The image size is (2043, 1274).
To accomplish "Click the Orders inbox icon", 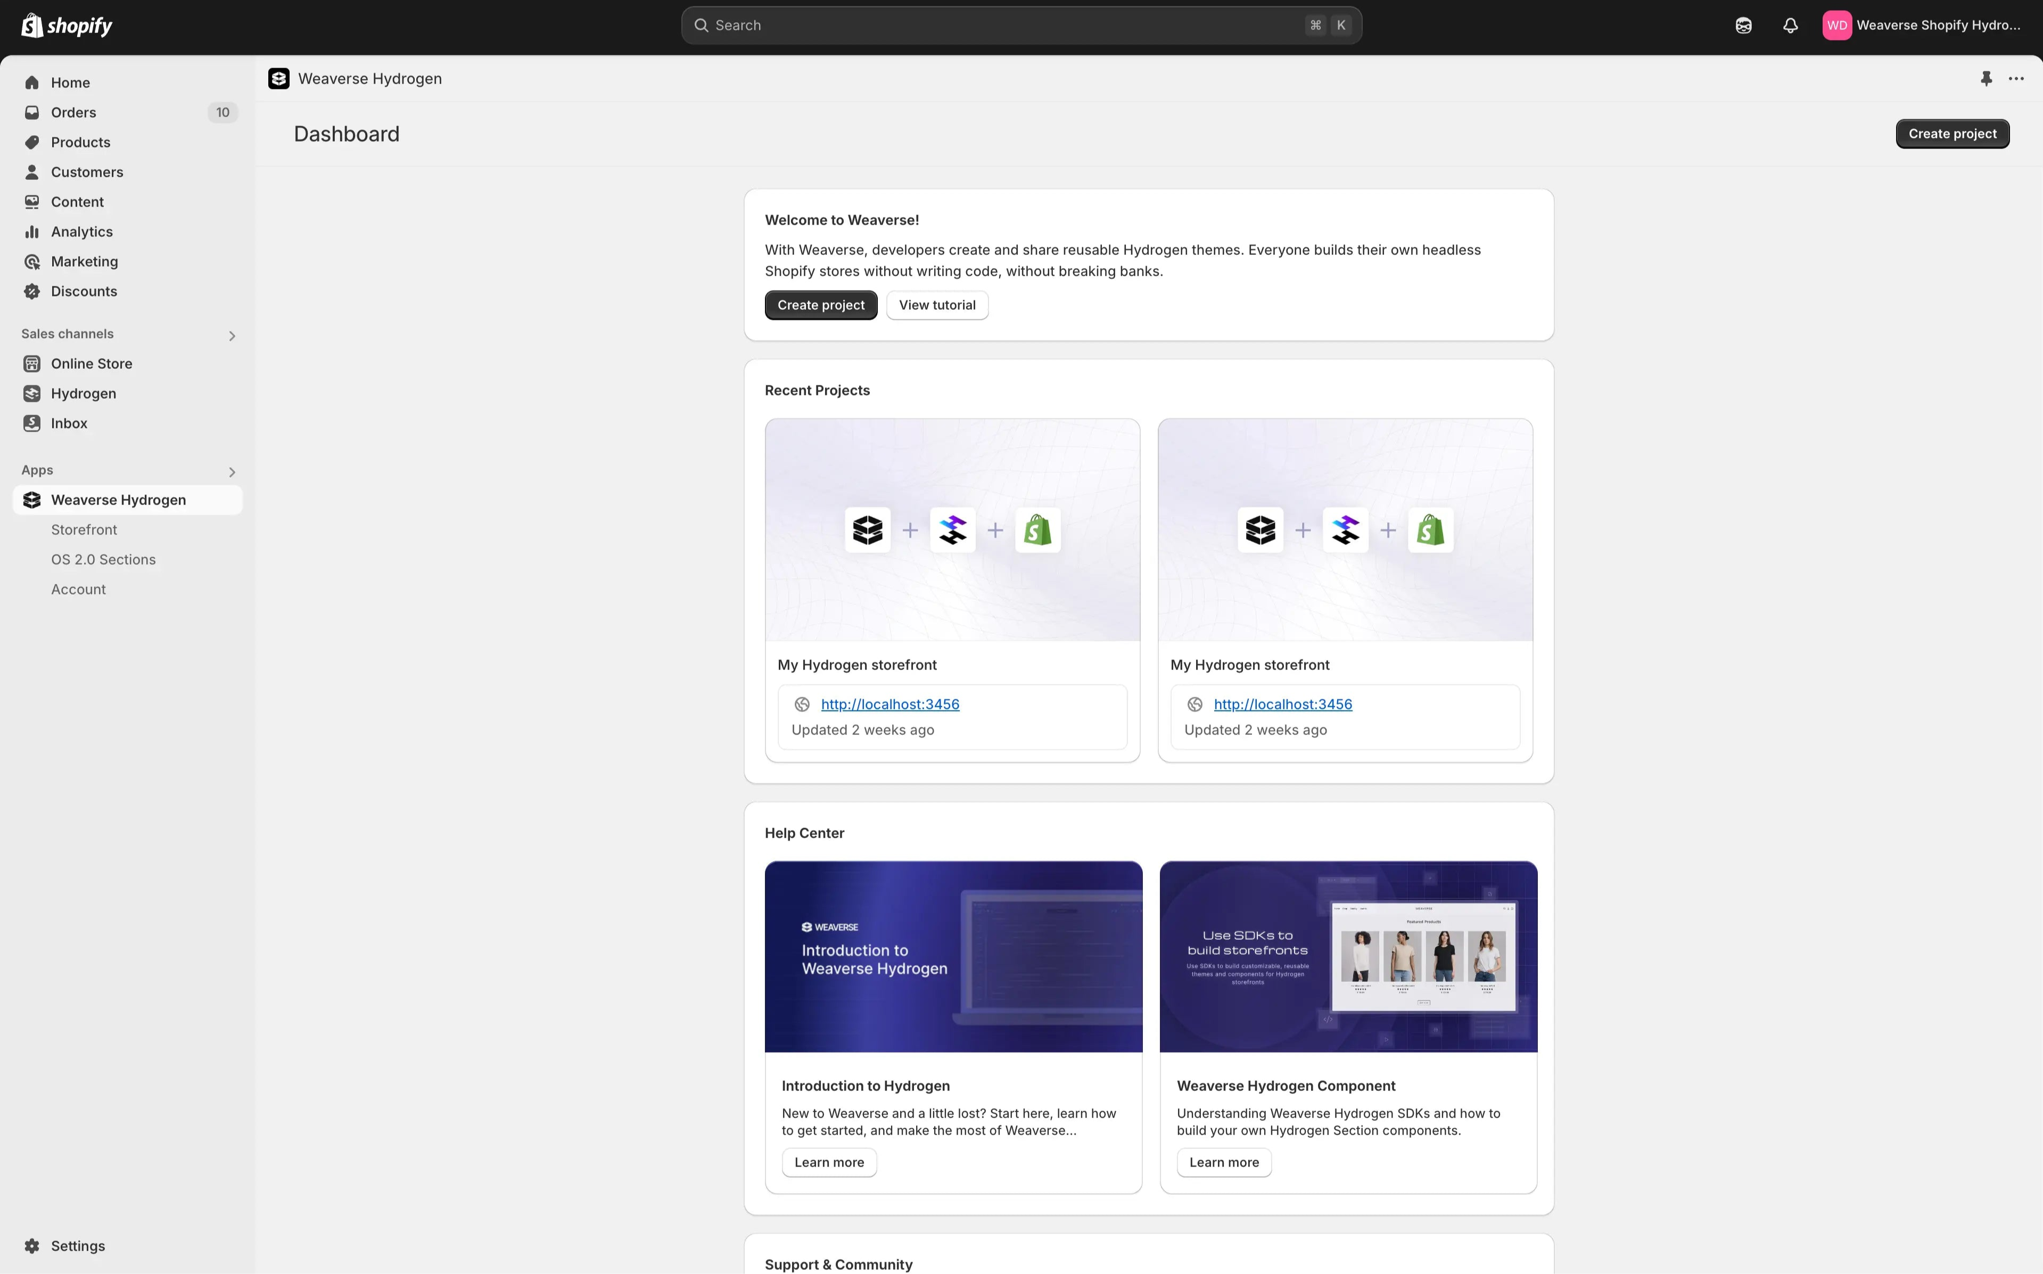I will pos(32,112).
